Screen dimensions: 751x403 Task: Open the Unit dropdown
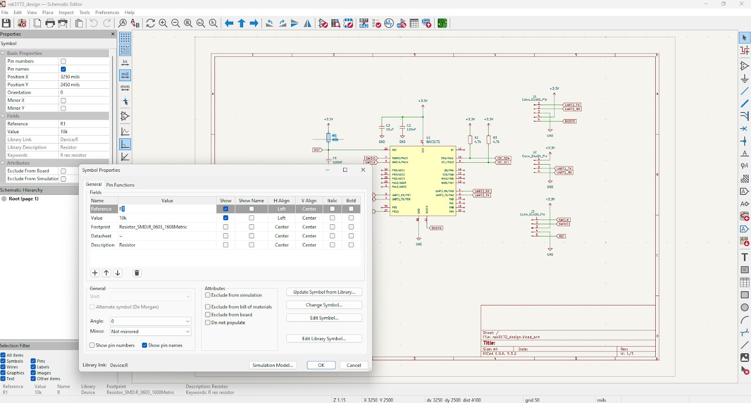150,297
